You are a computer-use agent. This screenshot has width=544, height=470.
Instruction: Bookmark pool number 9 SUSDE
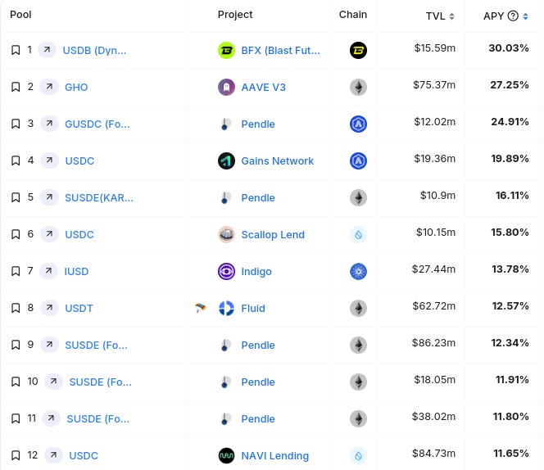[16, 345]
